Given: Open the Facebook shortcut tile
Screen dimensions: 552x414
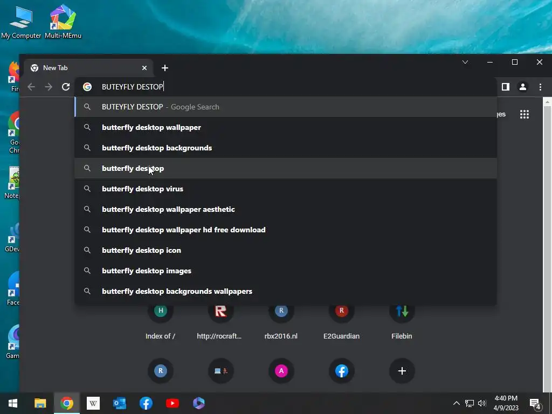Looking at the screenshot, I should coord(341,371).
